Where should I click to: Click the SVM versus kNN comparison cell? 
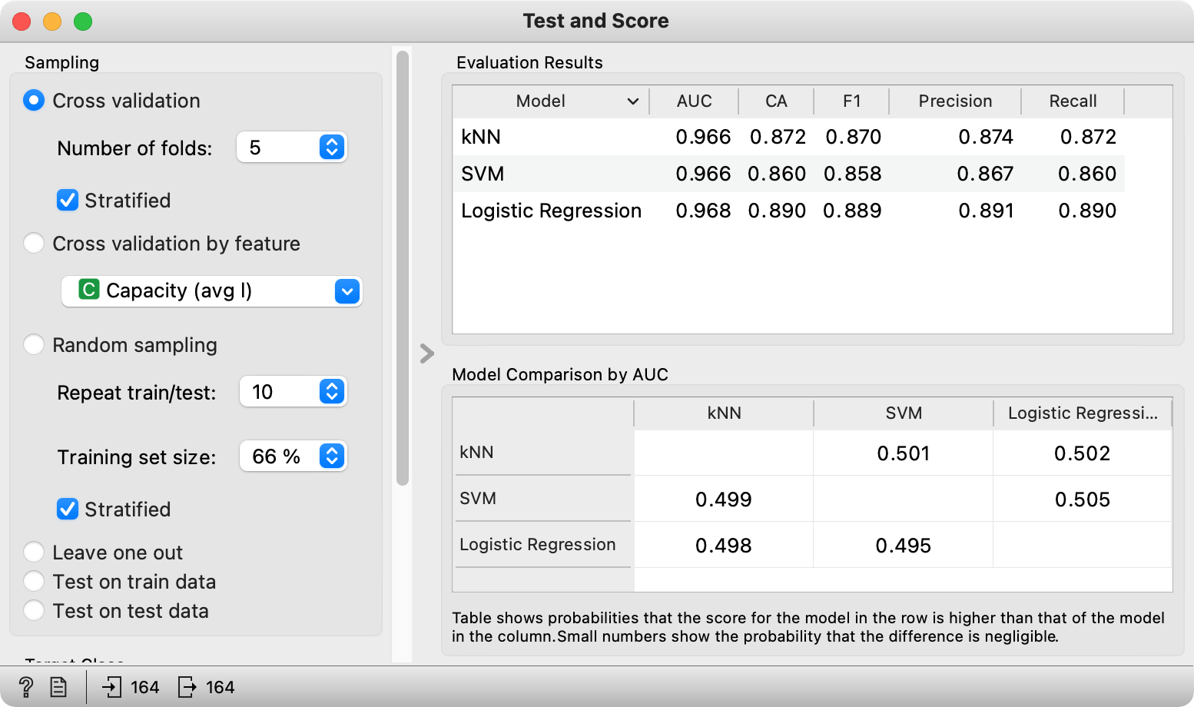pos(724,500)
